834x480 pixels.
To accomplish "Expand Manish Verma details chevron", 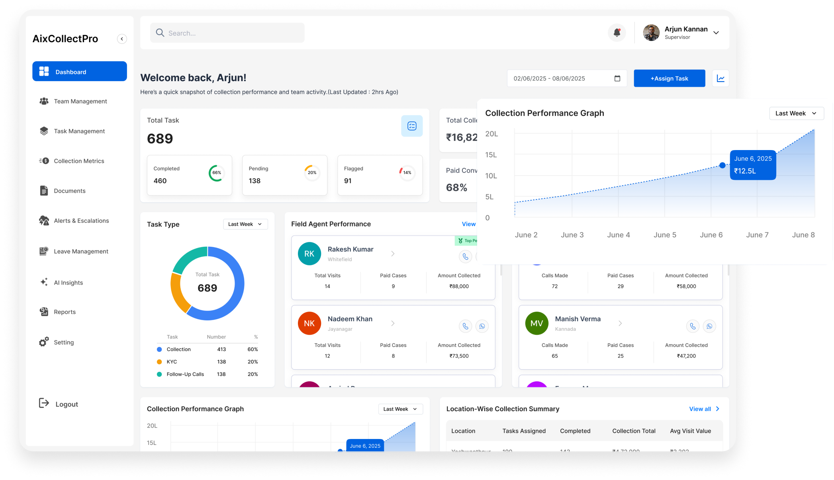I will tap(620, 323).
